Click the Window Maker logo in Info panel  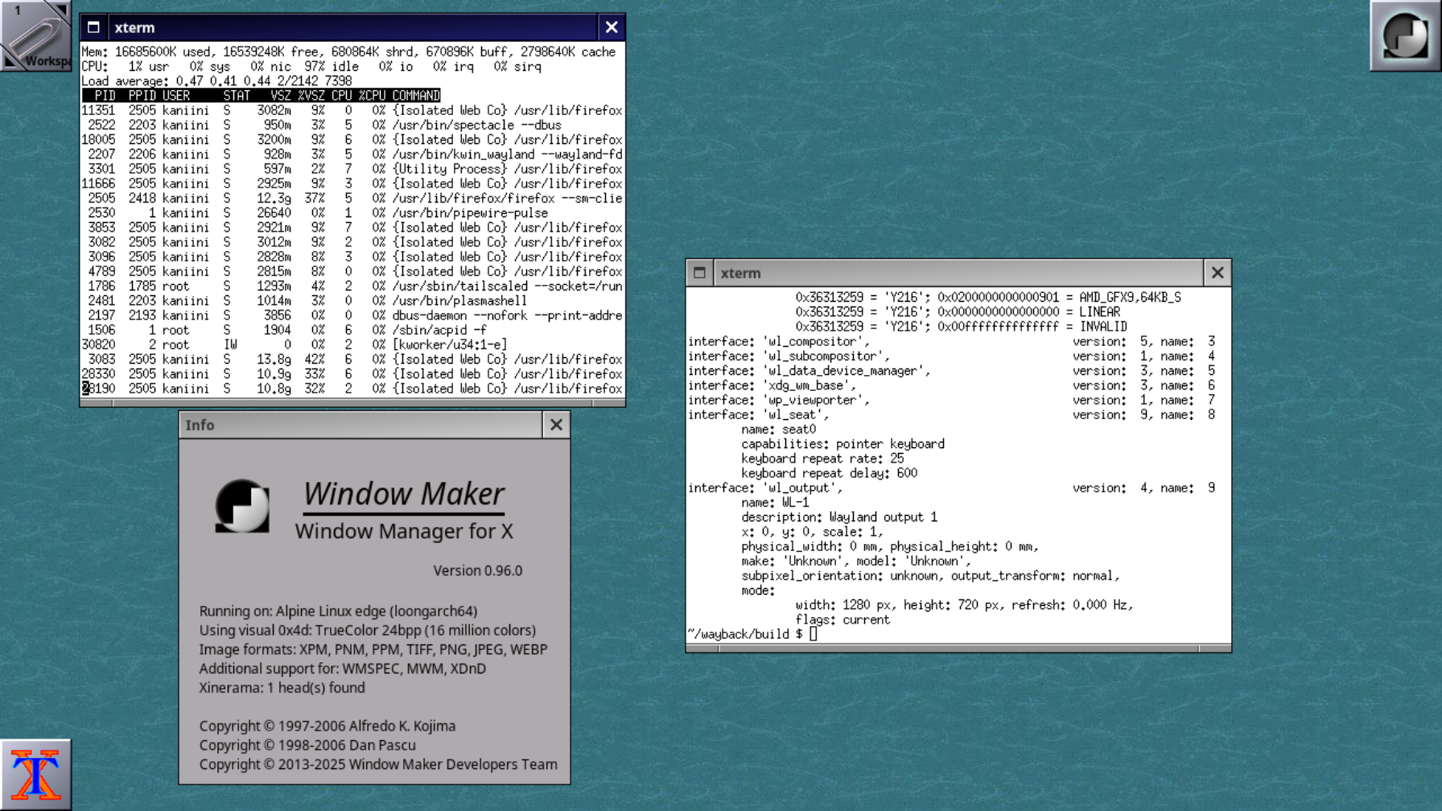[x=242, y=506]
